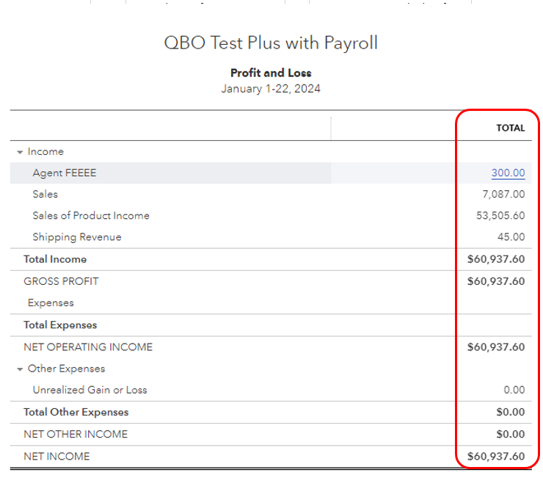Collapse the Other Expenses section arrow
Viewport: 543px width, 478px height.
[20, 369]
